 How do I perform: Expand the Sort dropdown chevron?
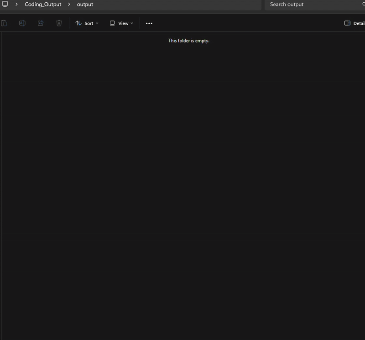pyautogui.click(x=97, y=23)
